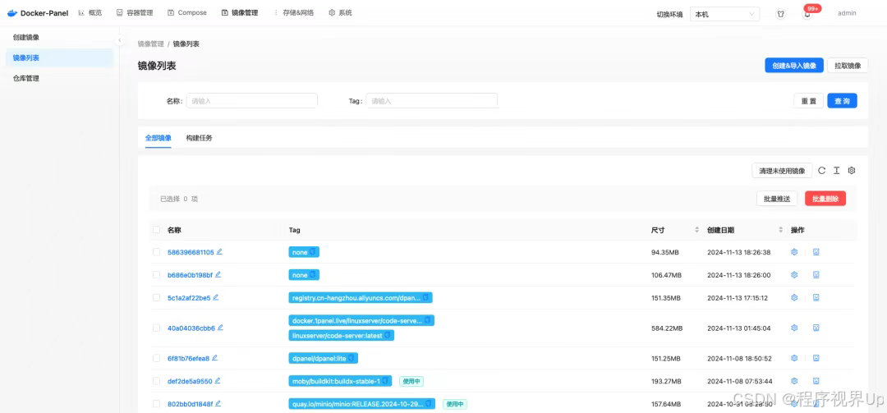Copy the docker.1panel.live code-server tag
Viewport: 887px width, 413px height.
(428, 320)
